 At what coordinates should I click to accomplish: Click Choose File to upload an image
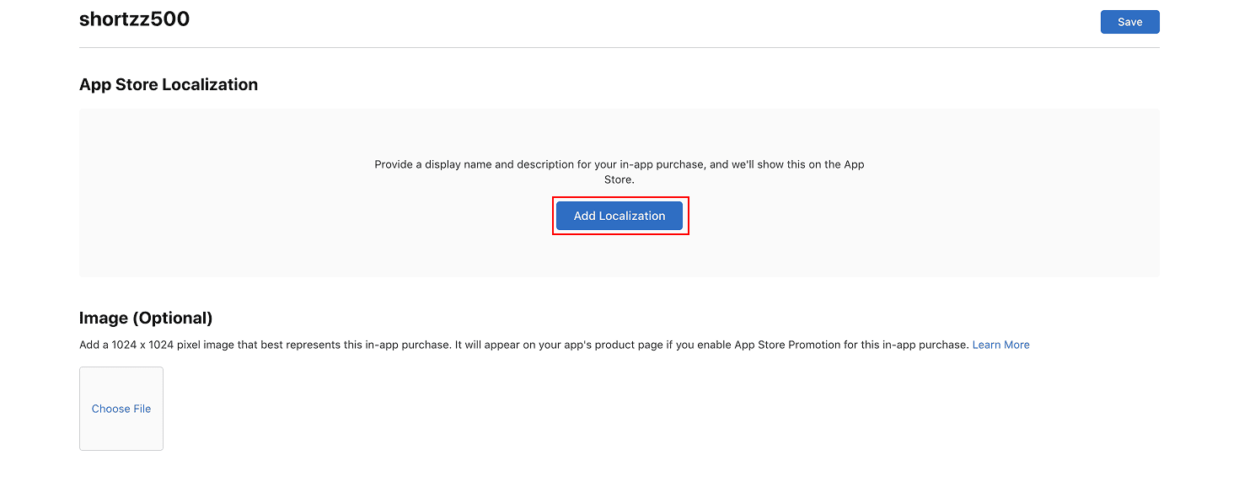pyautogui.click(x=121, y=409)
